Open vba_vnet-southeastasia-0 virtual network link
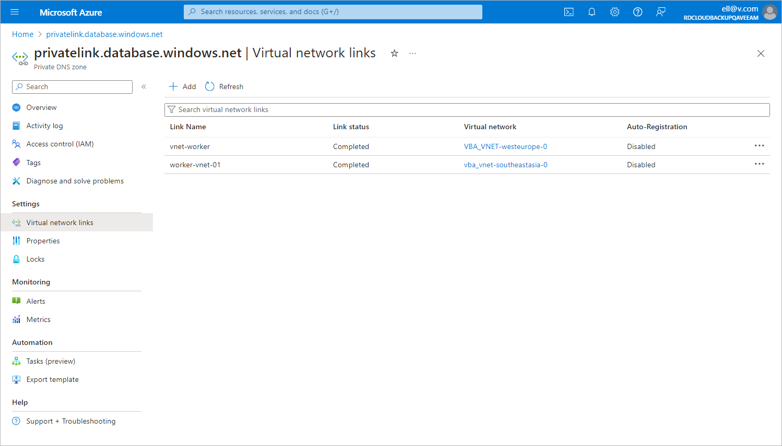This screenshot has width=782, height=446. click(506, 165)
